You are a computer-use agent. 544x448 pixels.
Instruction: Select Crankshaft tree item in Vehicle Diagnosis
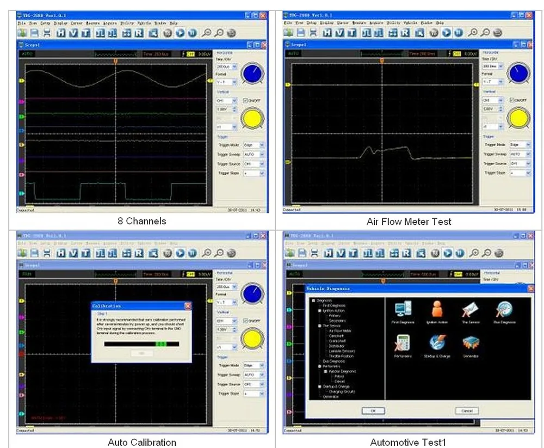(337, 341)
